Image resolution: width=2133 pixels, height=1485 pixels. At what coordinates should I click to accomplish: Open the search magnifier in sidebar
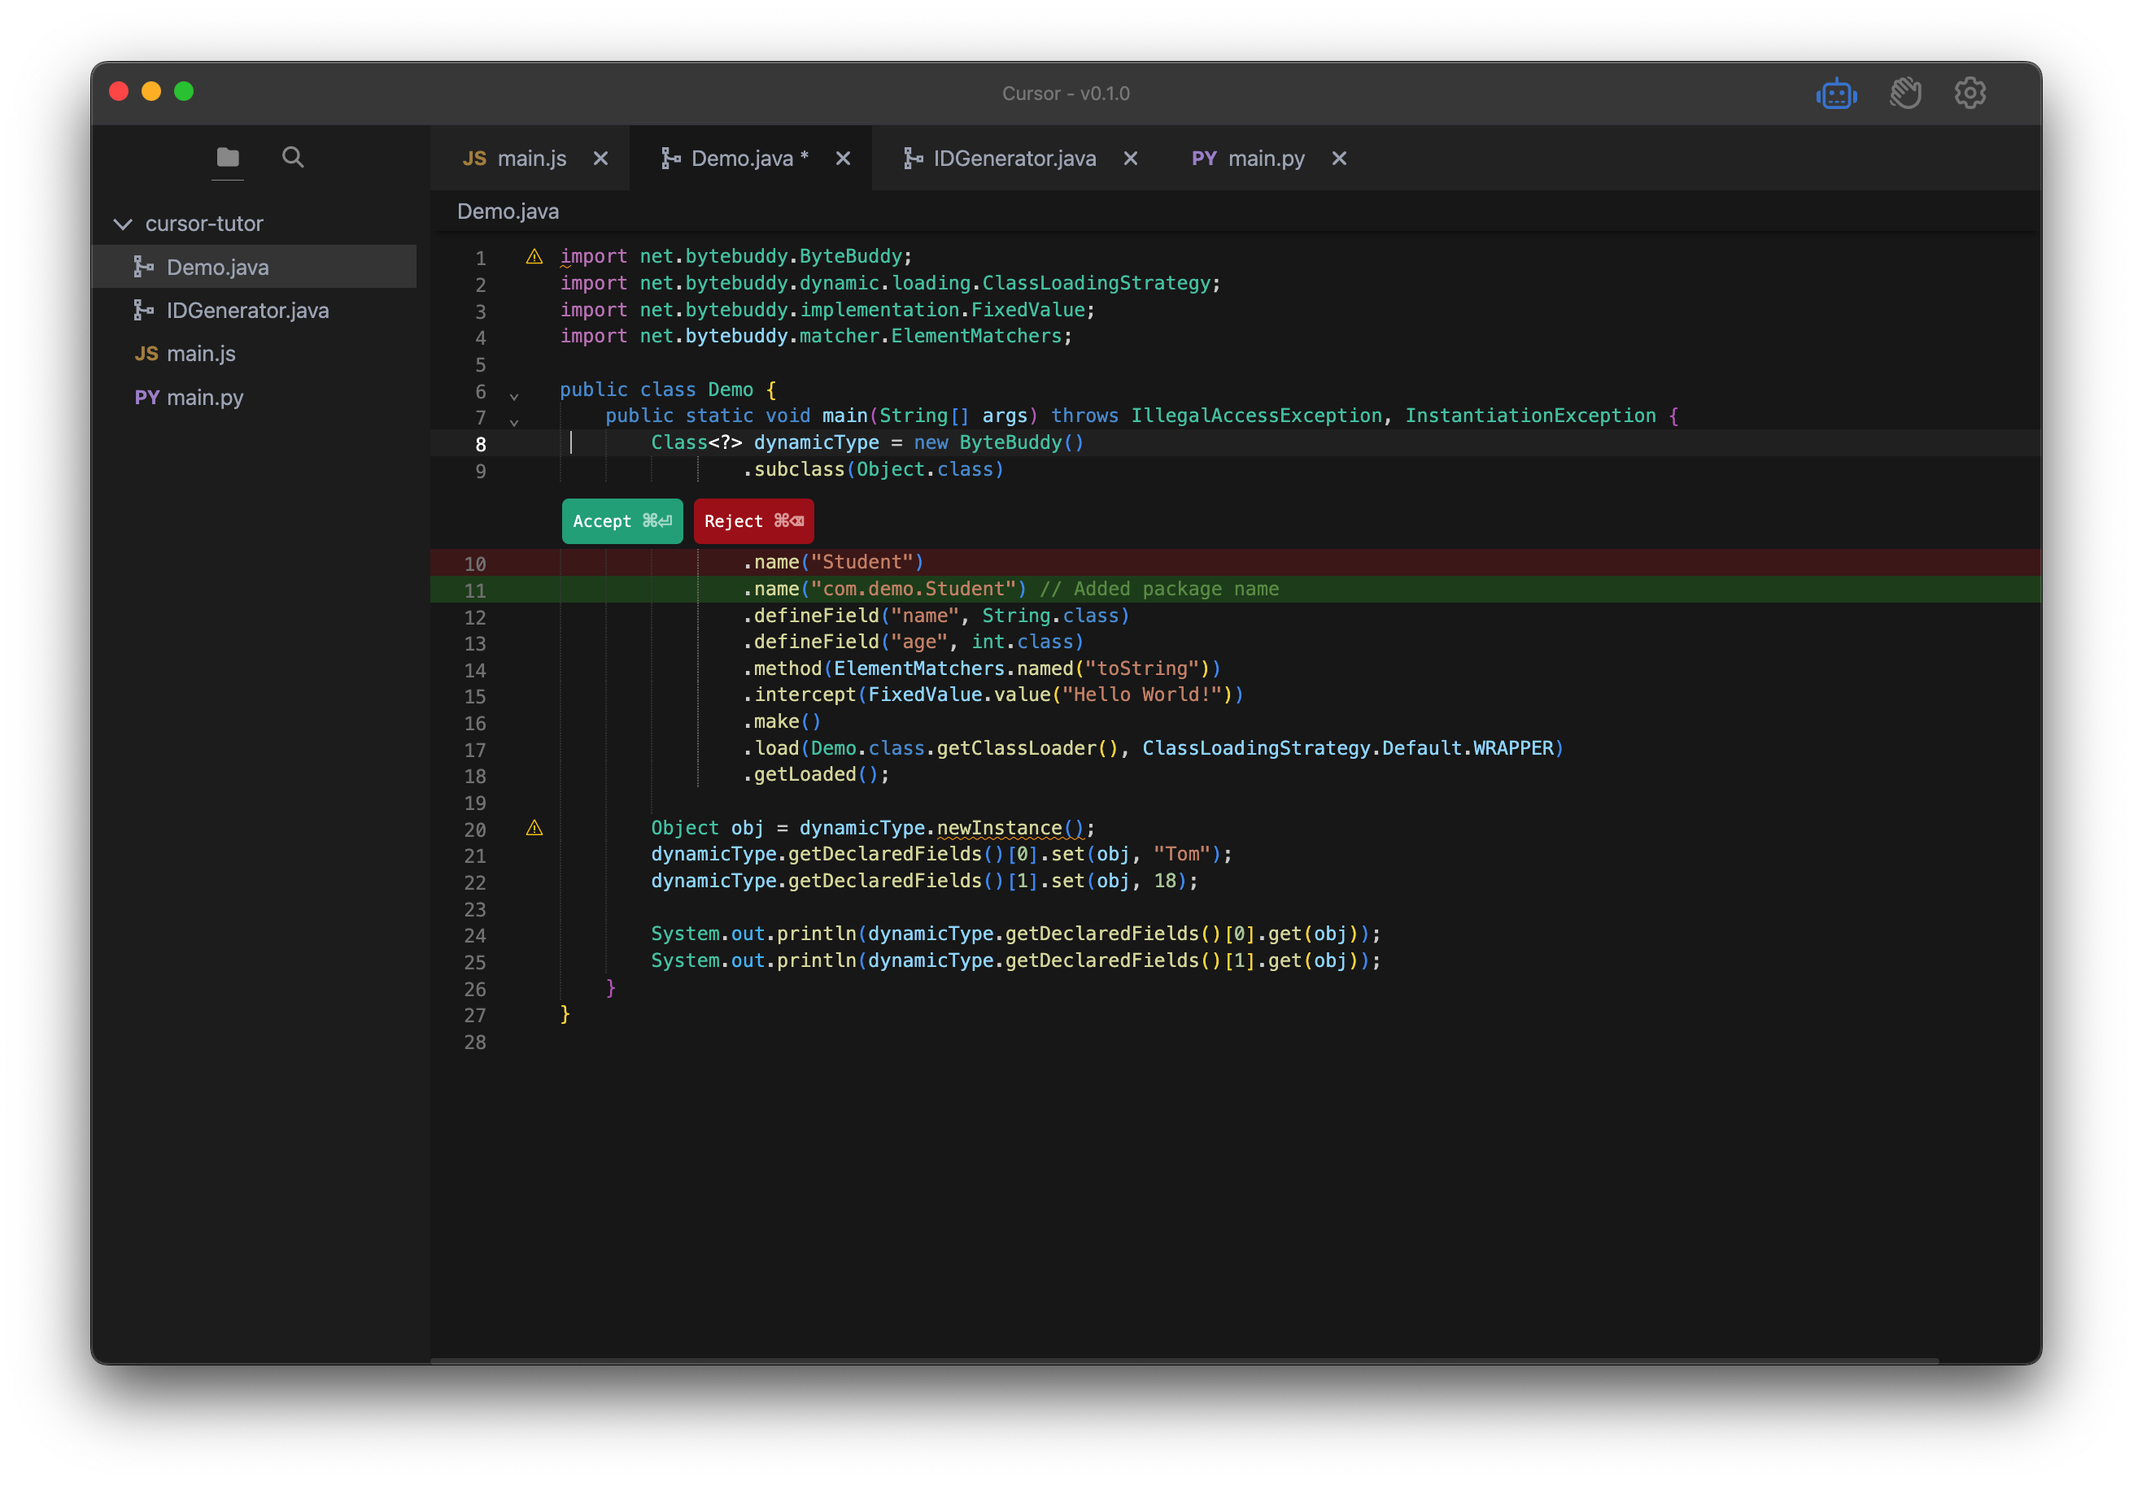(293, 157)
